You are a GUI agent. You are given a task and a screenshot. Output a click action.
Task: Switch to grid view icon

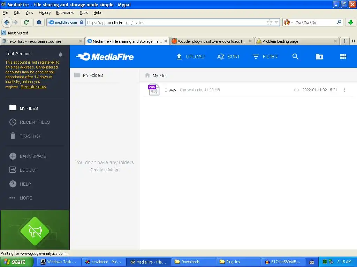343,57
